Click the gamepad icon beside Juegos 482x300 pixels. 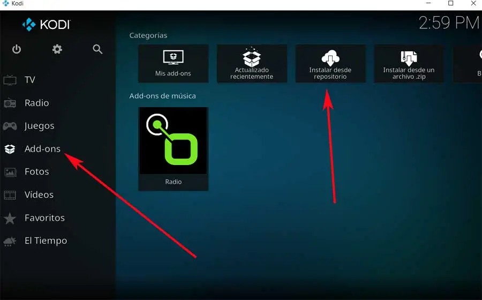pyautogui.click(x=10, y=126)
